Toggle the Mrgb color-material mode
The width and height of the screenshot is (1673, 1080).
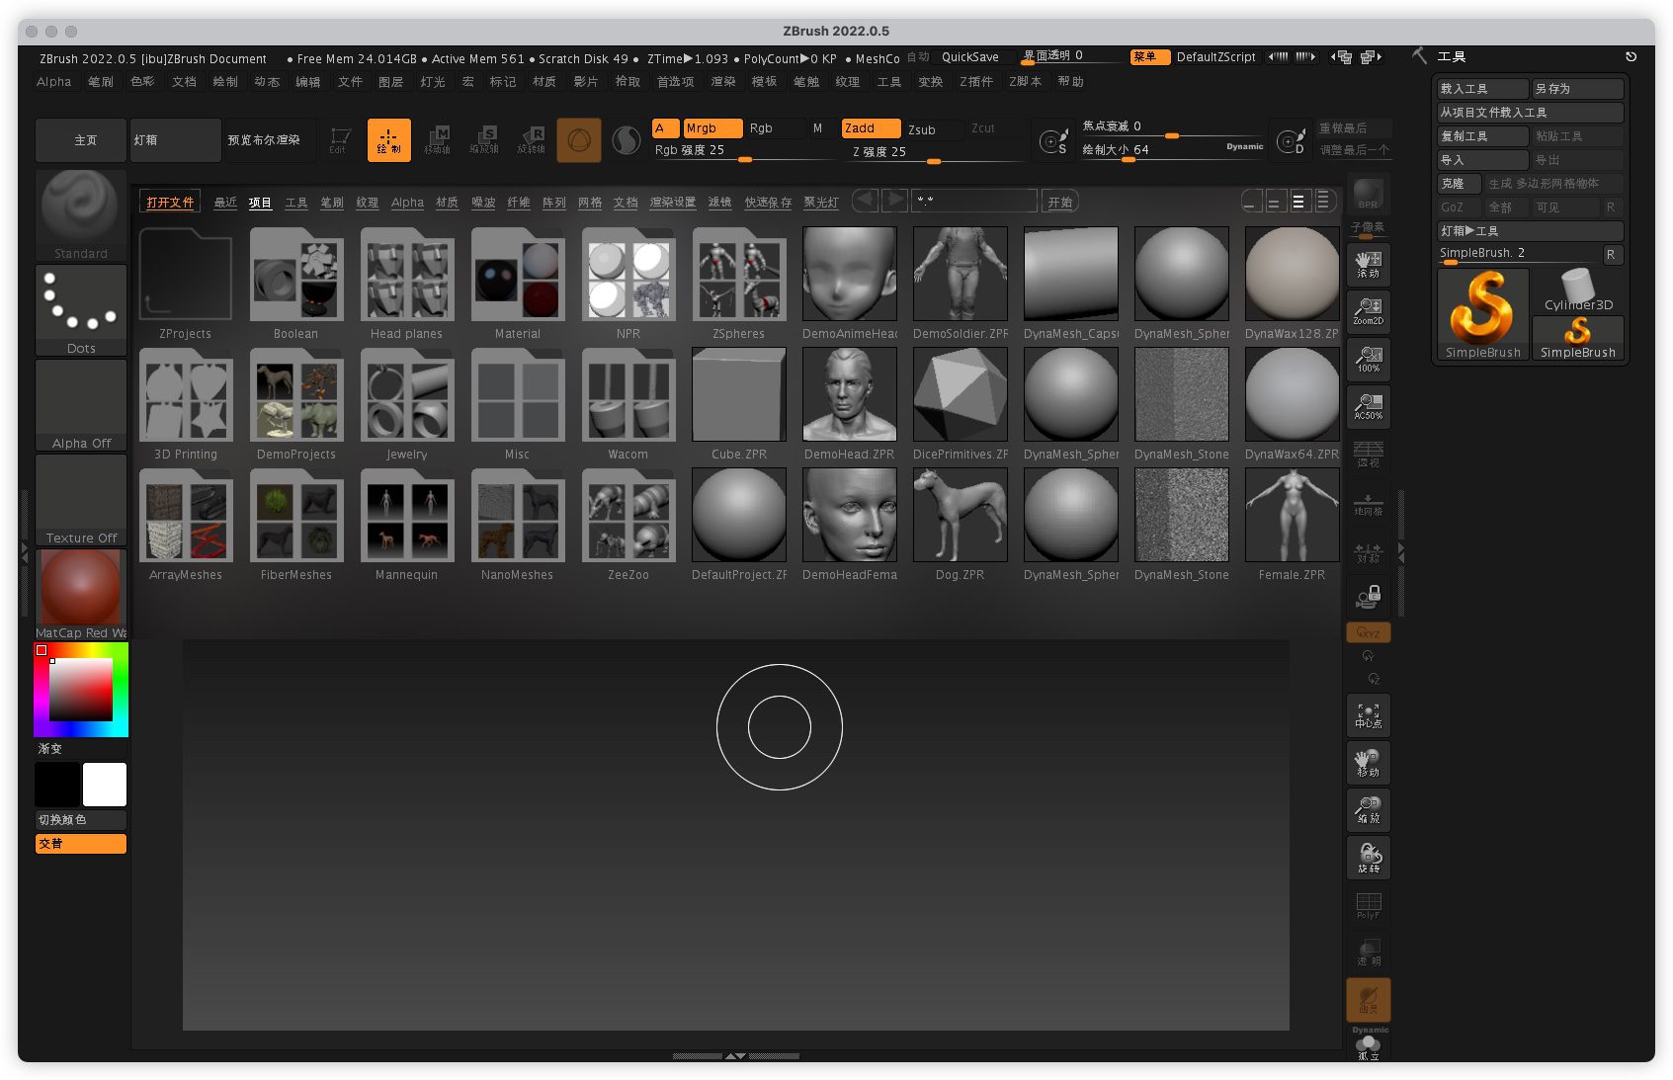tap(711, 128)
